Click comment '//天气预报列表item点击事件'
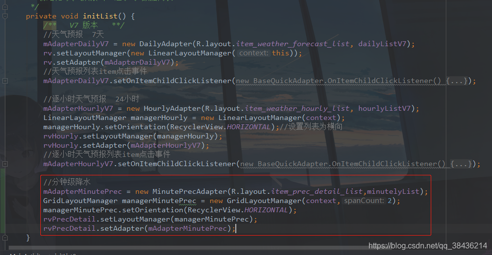Screen dimensions: 492x255 point(95,71)
